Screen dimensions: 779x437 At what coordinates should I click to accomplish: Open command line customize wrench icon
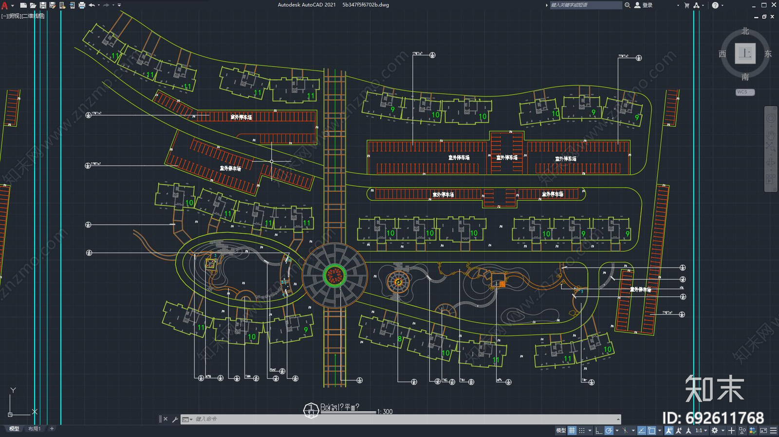[x=175, y=419]
